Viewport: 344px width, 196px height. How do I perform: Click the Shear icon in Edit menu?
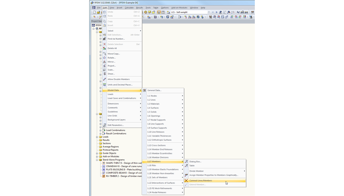tap(105, 74)
